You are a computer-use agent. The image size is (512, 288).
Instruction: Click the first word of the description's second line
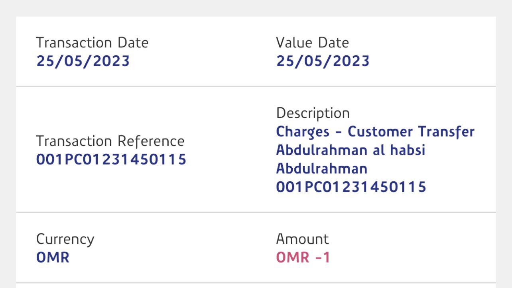[321, 150]
